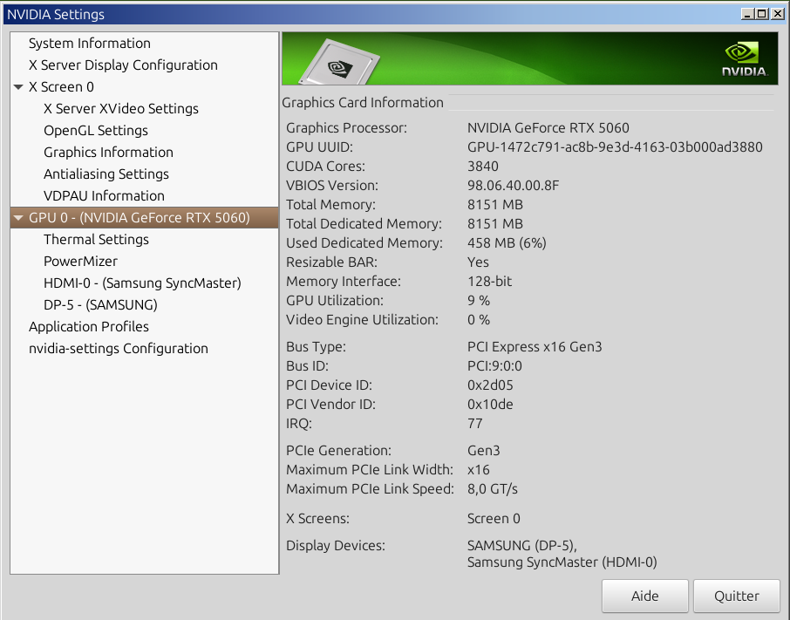
Task: Select X Server Display Configuration
Action: tap(123, 65)
